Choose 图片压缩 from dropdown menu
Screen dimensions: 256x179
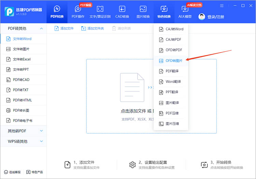tap(171, 124)
